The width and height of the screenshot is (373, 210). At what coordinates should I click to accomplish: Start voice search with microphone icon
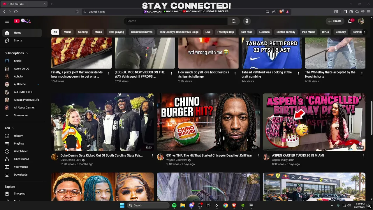[247, 21]
